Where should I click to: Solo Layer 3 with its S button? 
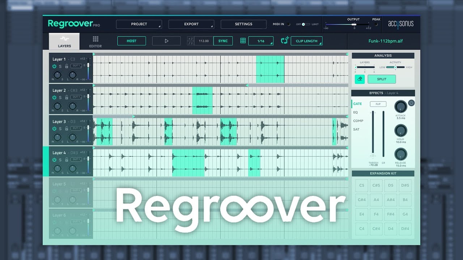[x=60, y=129]
